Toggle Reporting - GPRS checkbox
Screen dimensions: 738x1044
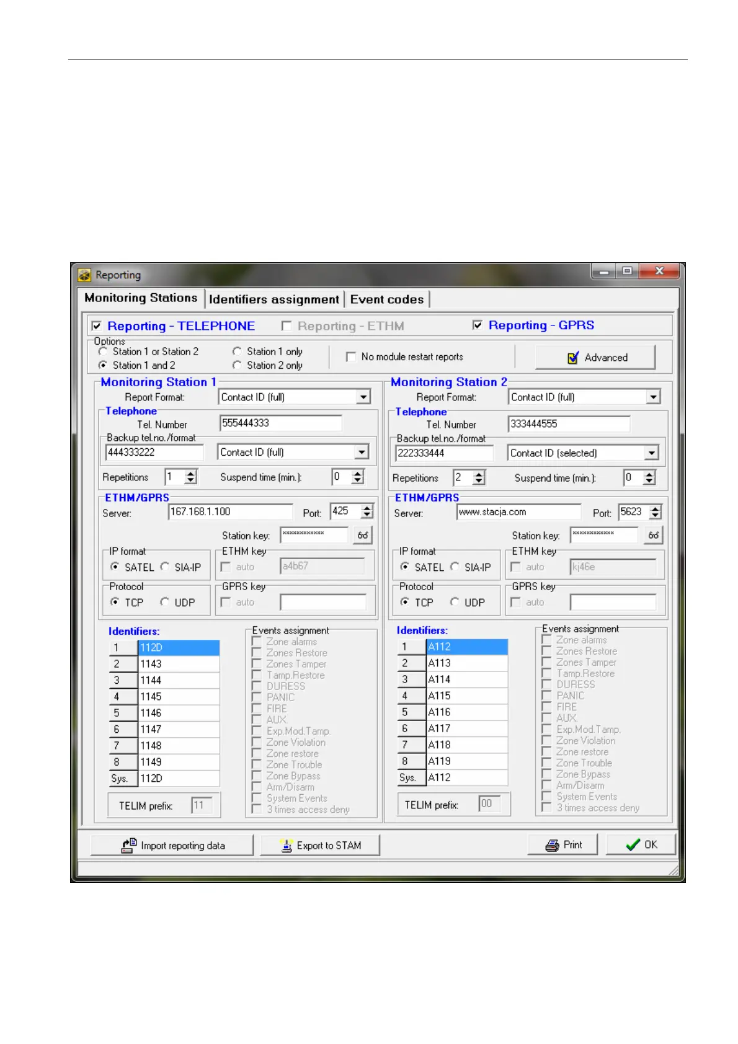478,325
